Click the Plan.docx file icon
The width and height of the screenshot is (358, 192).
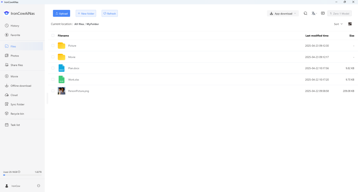tap(61, 68)
